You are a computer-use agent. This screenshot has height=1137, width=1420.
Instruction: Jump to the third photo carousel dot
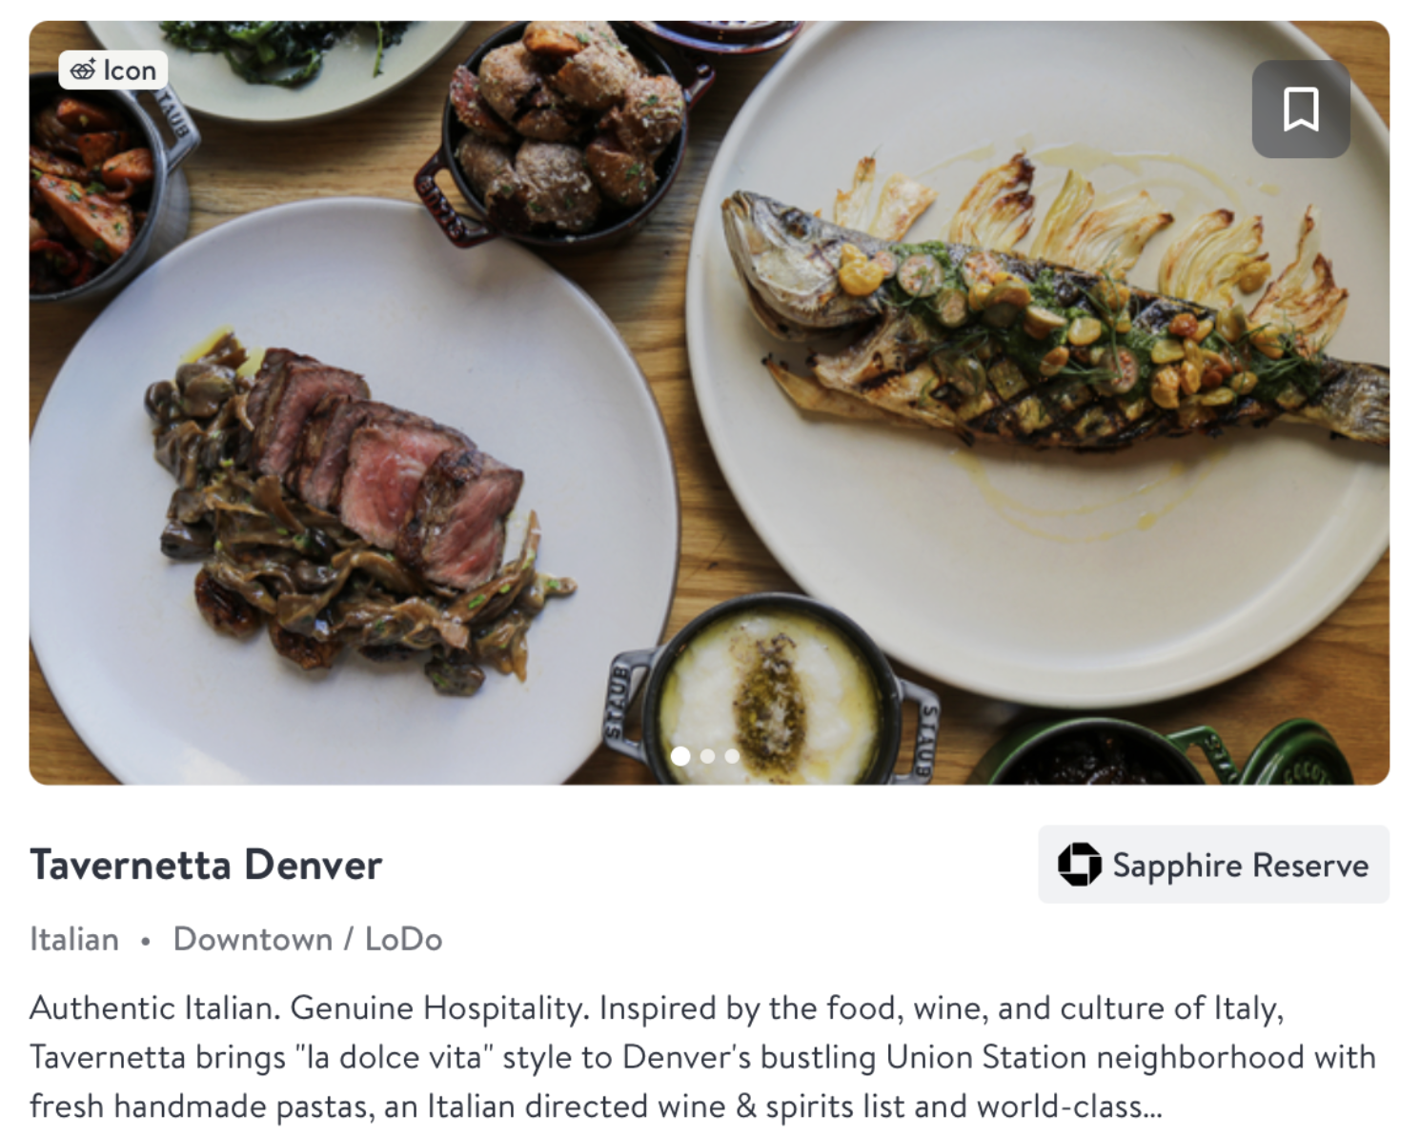pyautogui.click(x=732, y=756)
